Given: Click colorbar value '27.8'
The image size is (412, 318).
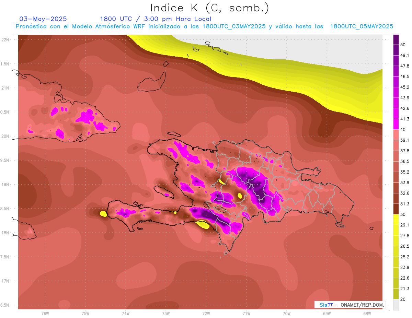Looking at the screenshot, I should point(405,235).
